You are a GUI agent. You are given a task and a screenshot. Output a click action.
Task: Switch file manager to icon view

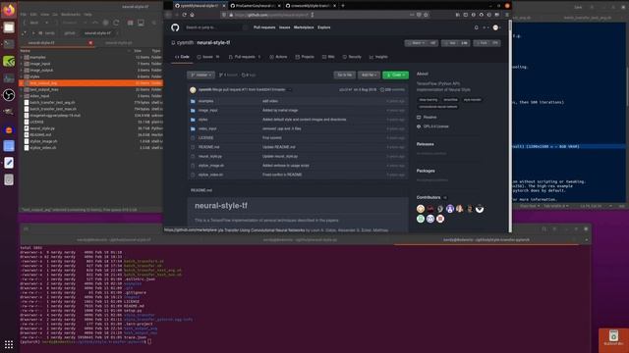(x=131, y=23)
